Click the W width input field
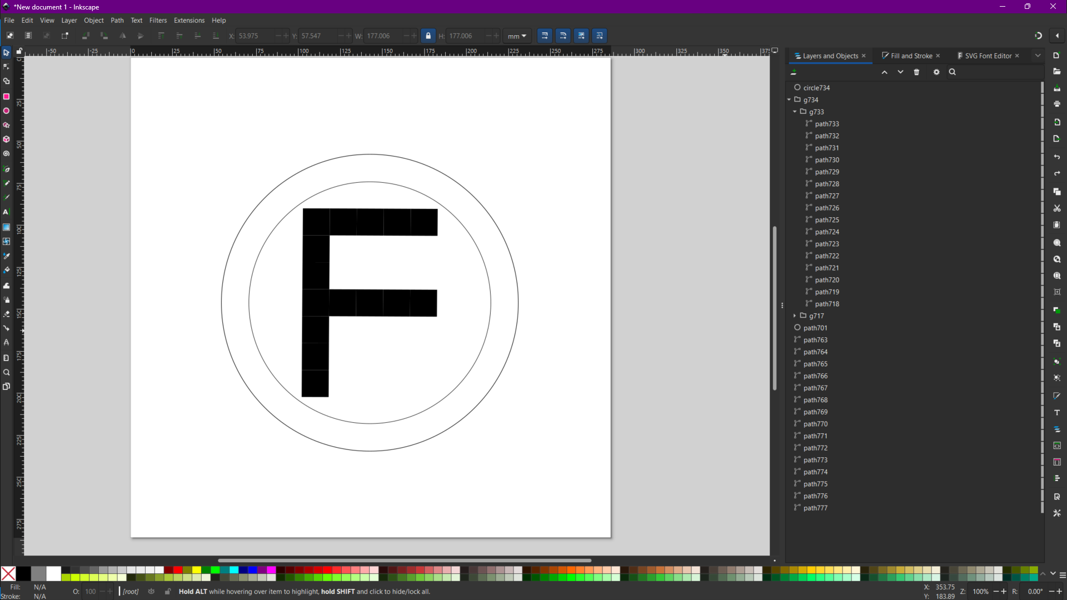 382,36
